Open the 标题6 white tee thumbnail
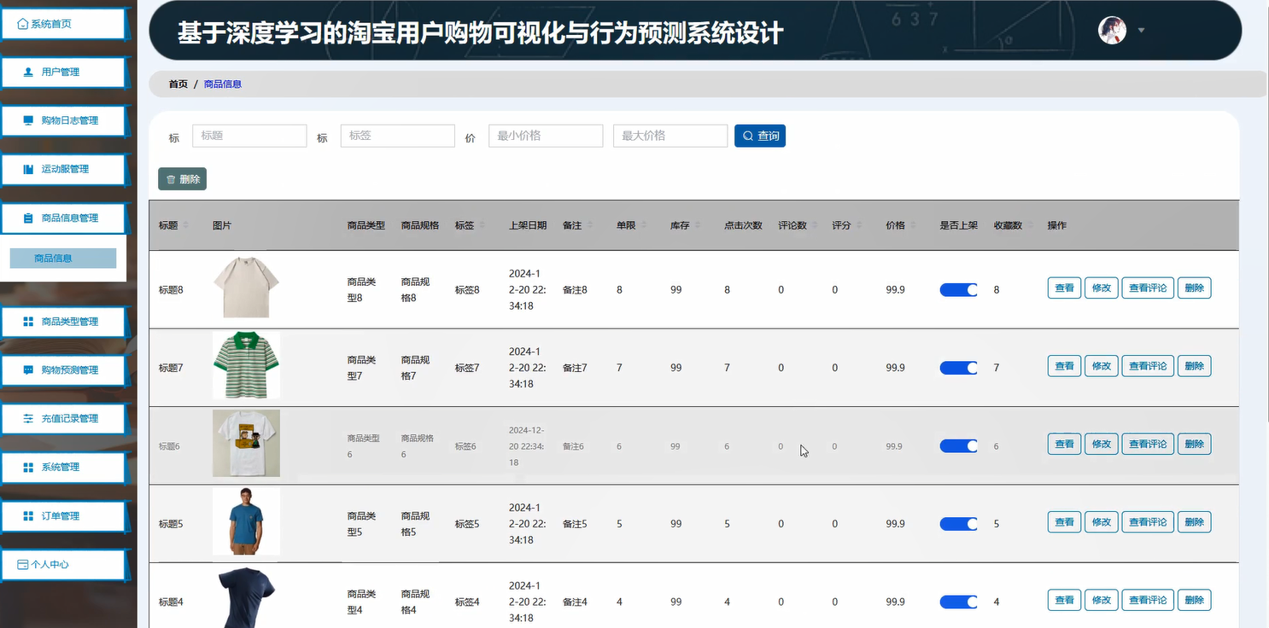The height and width of the screenshot is (628, 1269). click(x=246, y=443)
